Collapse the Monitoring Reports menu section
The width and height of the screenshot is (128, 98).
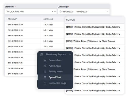tap(70, 54)
